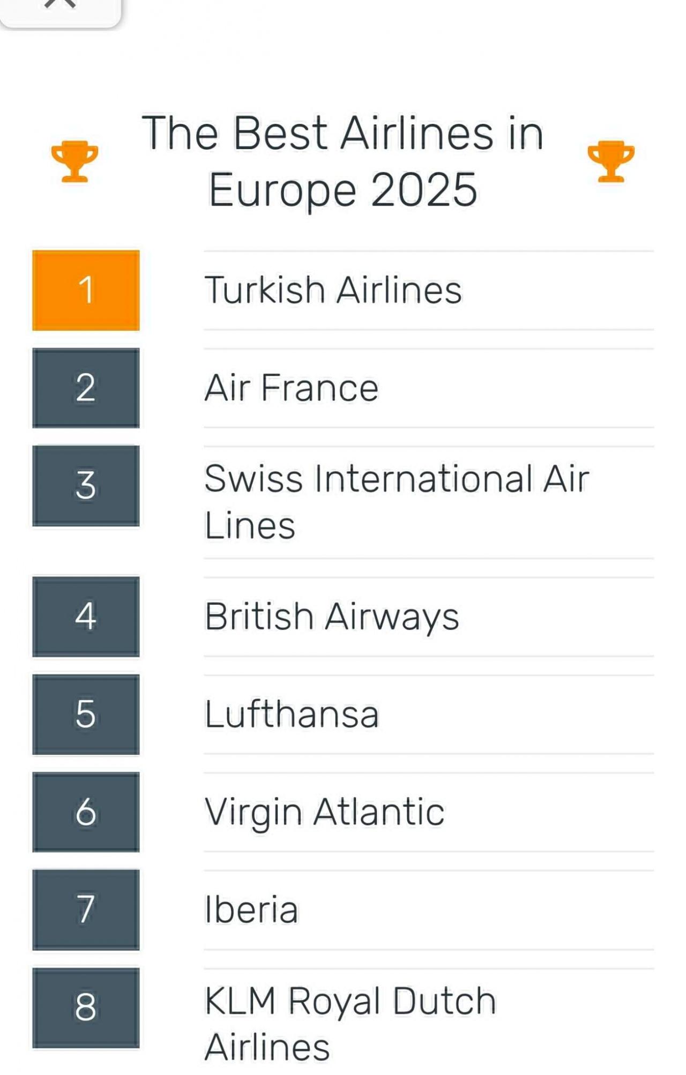This screenshot has height=1075, width=686.
Task: Click the rank 5 number badge
Action: [x=86, y=714]
